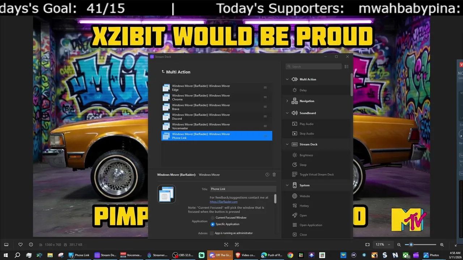This screenshot has height=260, width=463.
Task: Open OBS 32.0 from the taskbar
Action: click(x=183, y=255)
